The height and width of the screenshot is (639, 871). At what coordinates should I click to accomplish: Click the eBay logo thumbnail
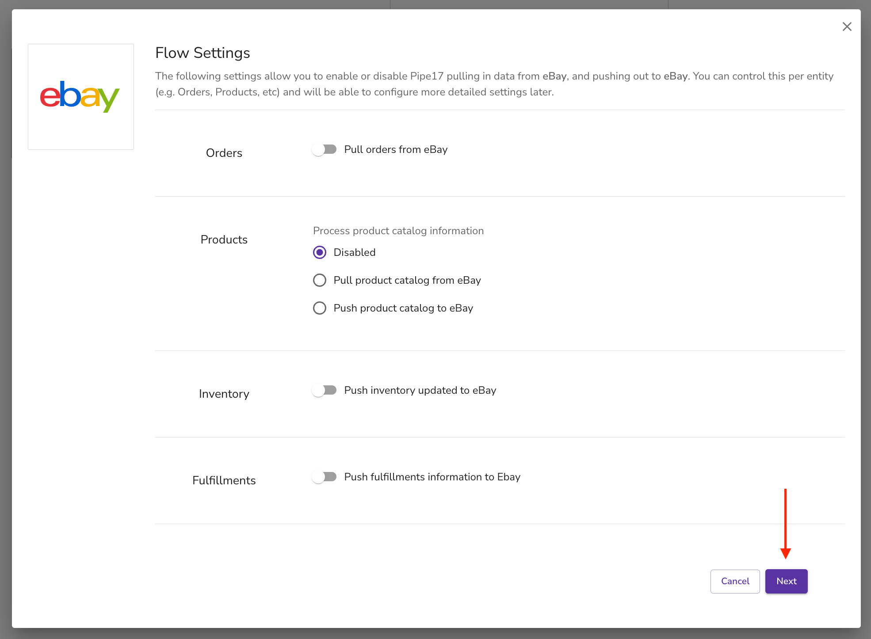pyautogui.click(x=80, y=96)
